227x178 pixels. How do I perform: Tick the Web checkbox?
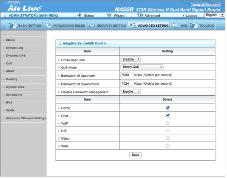coord(168,146)
